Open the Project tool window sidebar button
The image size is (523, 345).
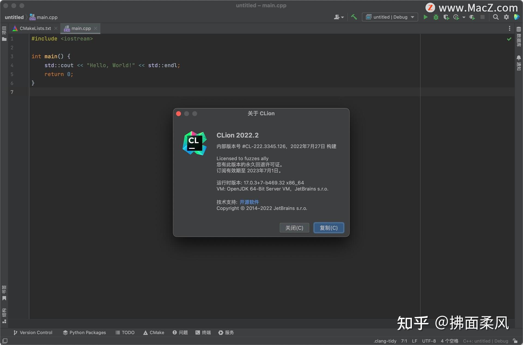[4, 34]
